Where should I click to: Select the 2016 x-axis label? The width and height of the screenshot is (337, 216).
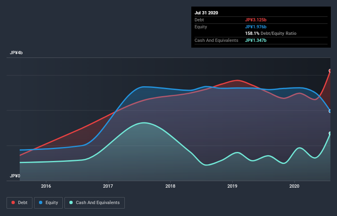(x=46, y=186)
